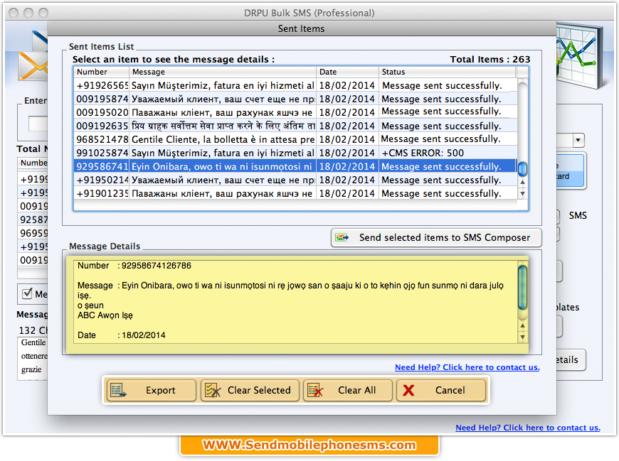Open the dropdown in main window behind dialog
This screenshot has width=619, height=461.
tap(578, 140)
